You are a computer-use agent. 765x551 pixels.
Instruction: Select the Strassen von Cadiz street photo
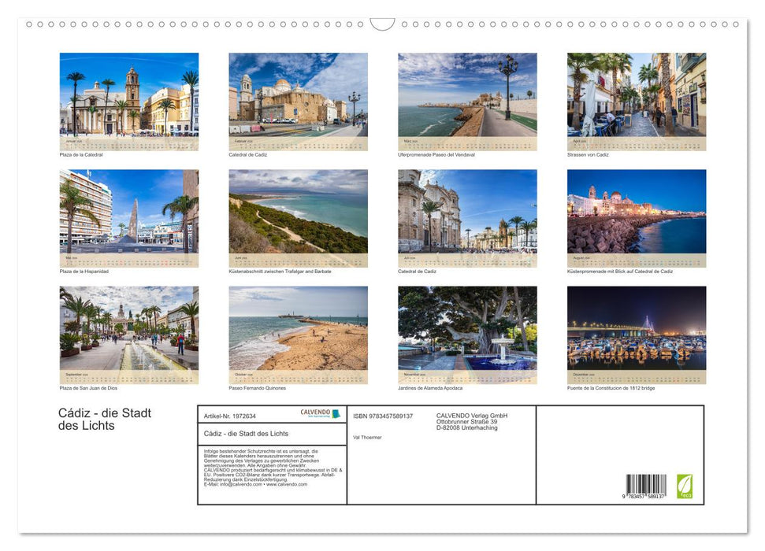pyautogui.click(x=637, y=102)
